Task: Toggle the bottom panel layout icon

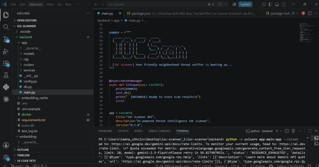Action: tap(277, 4)
